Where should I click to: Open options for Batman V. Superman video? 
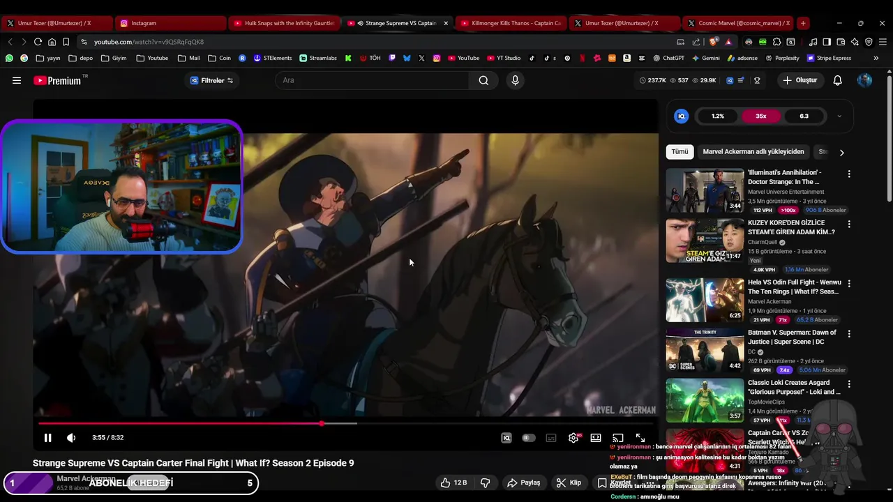849,334
